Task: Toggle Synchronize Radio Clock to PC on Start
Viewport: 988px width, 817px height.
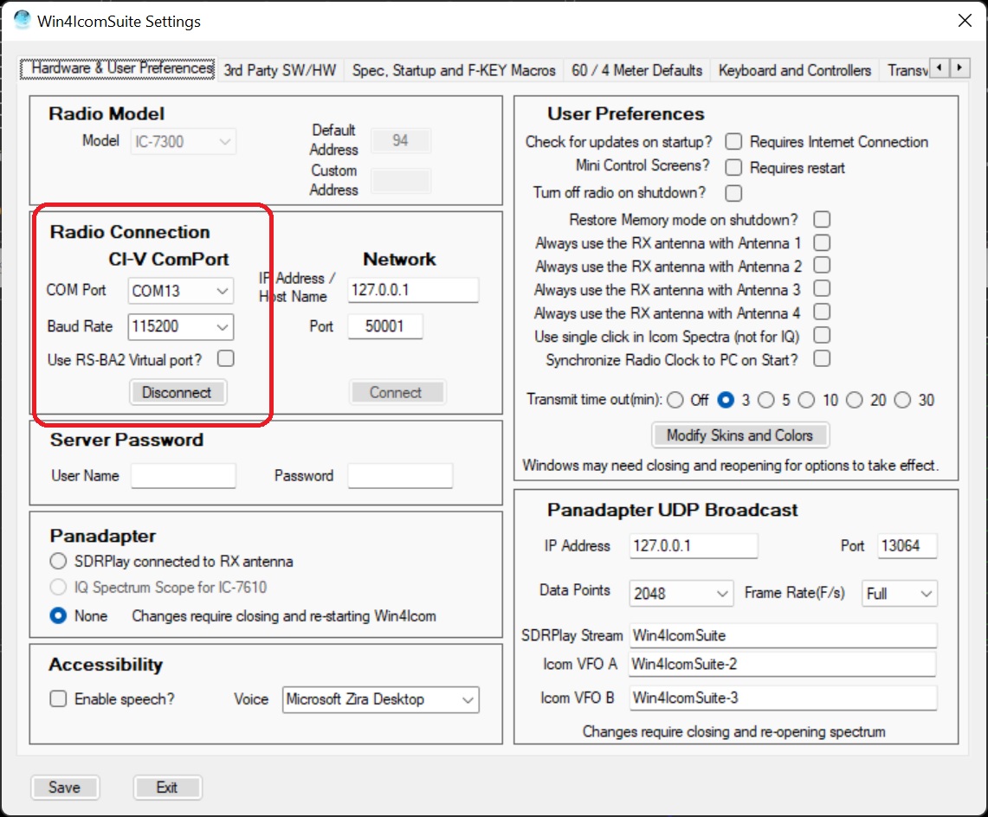Action: pyautogui.click(x=822, y=358)
